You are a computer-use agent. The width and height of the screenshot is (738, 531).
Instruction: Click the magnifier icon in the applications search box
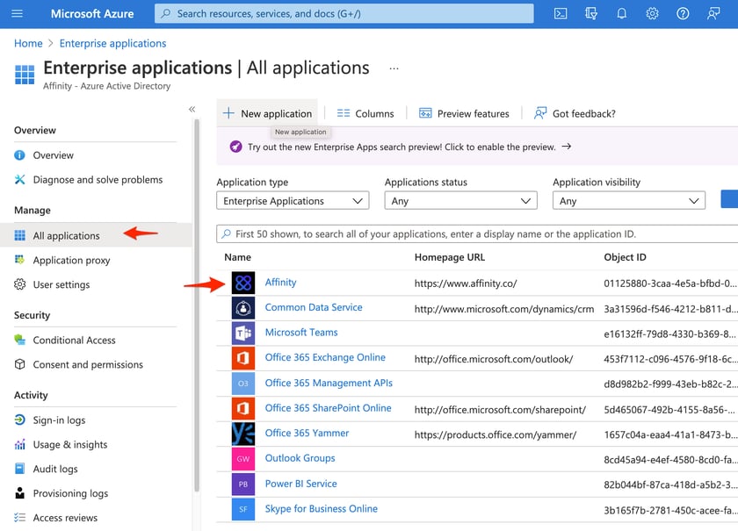tap(227, 233)
